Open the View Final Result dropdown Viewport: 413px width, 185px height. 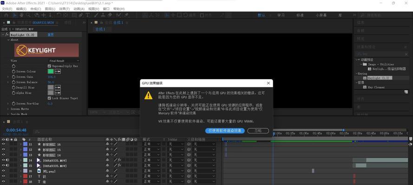coord(64,61)
